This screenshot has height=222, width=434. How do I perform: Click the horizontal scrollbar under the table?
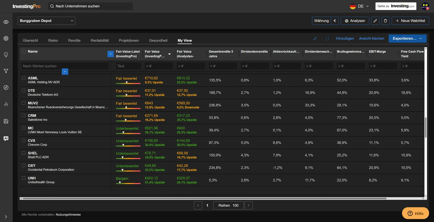[x=205, y=198]
